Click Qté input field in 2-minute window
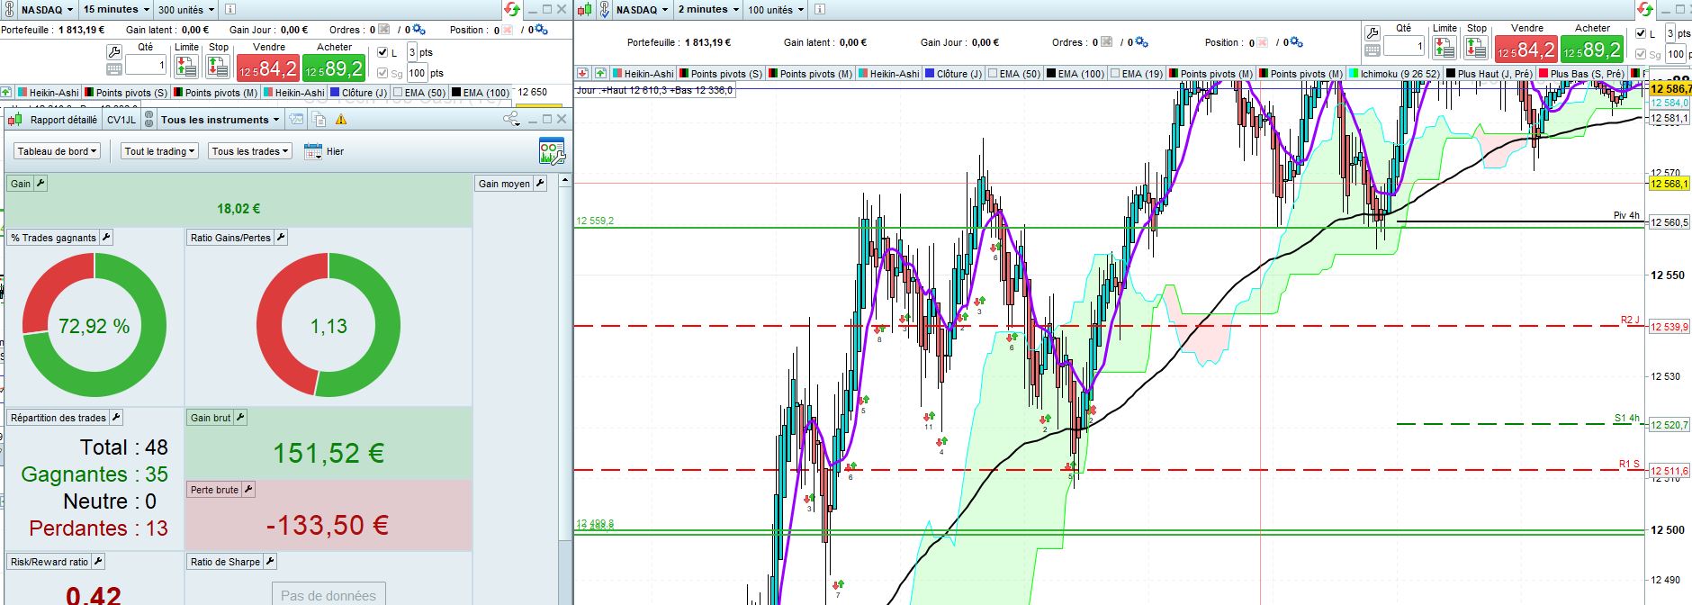Screen dimensions: 1692x605 [1404, 46]
